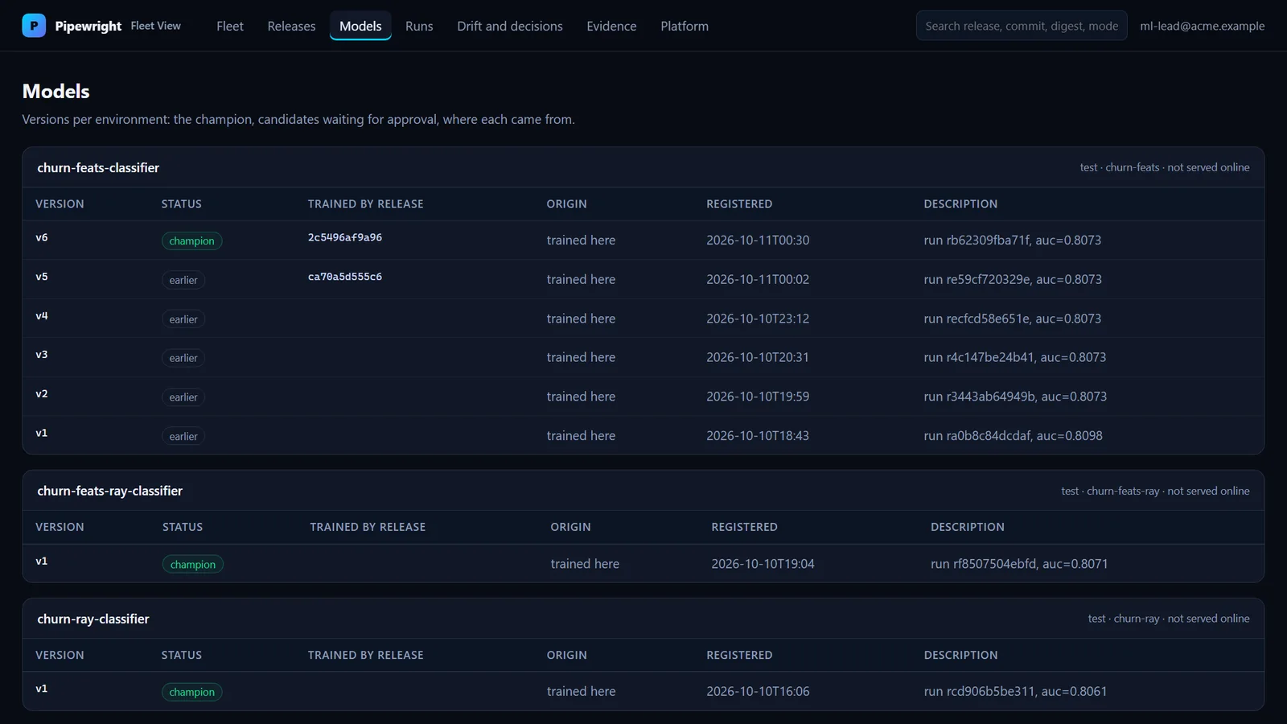Click earlier badge for registered 2026-10-10T18:43
1287x724 pixels.
click(x=183, y=436)
